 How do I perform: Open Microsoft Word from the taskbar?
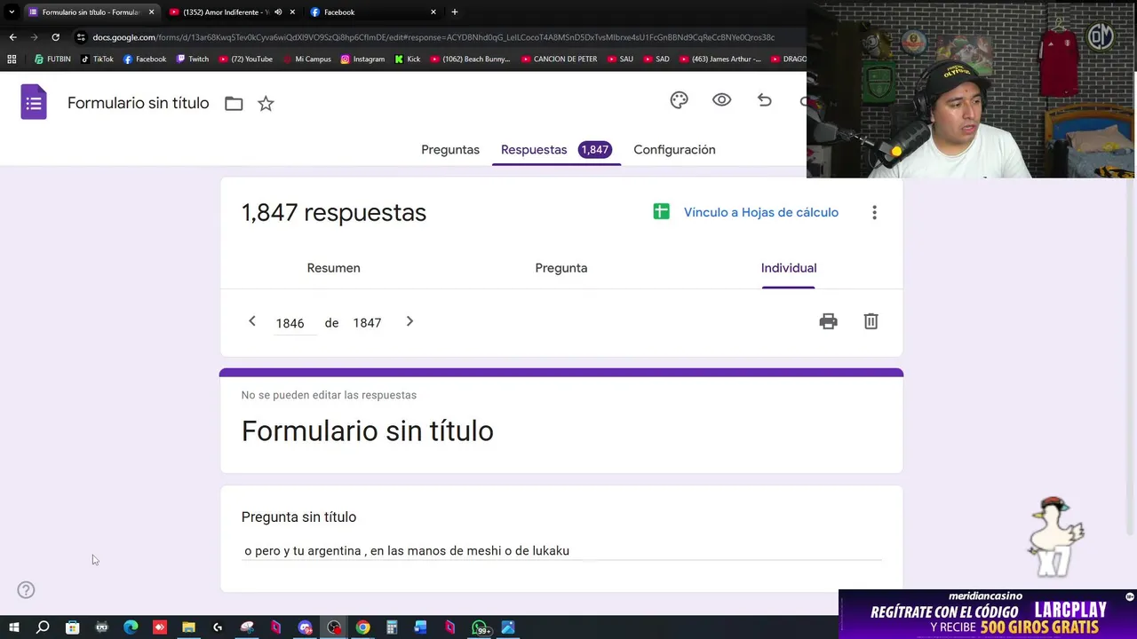point(421,627)
